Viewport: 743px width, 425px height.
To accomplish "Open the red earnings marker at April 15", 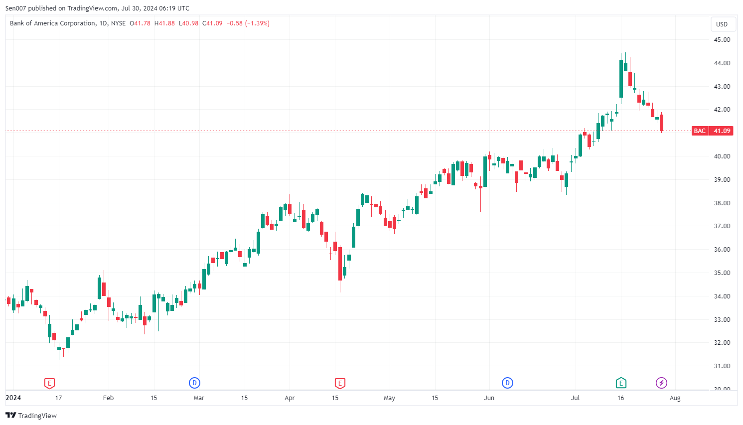I will (x=340, y=383).
